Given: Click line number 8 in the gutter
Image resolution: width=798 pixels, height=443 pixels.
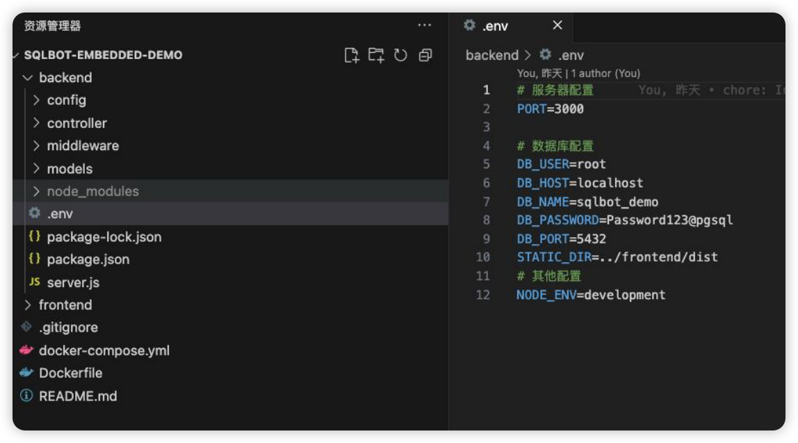Looking at the screenshot, I should pyautogui.click(x=486, y=220).
